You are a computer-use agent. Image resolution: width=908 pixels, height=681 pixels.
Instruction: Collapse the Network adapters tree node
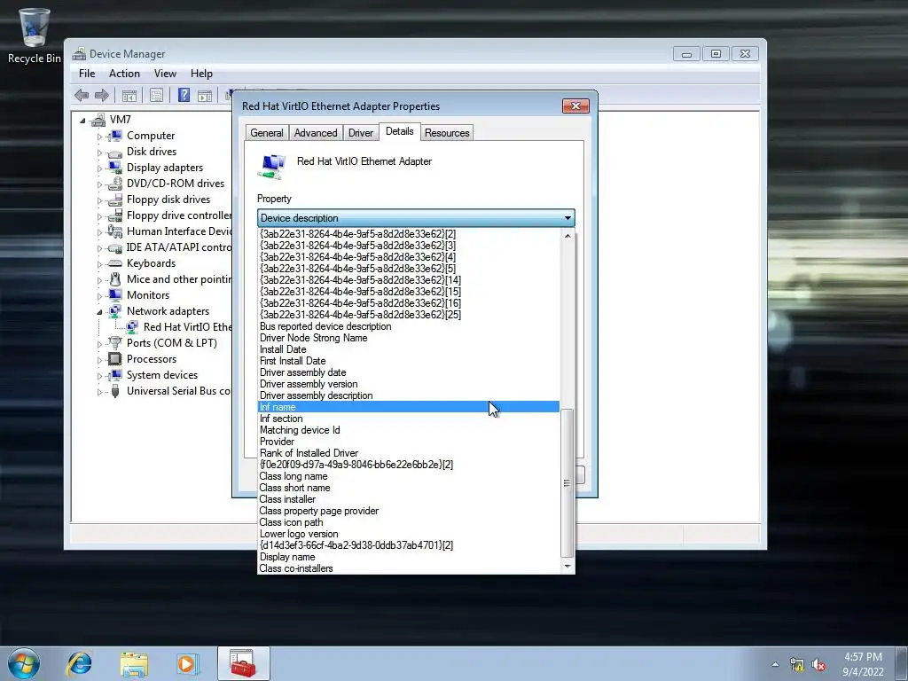99,312
